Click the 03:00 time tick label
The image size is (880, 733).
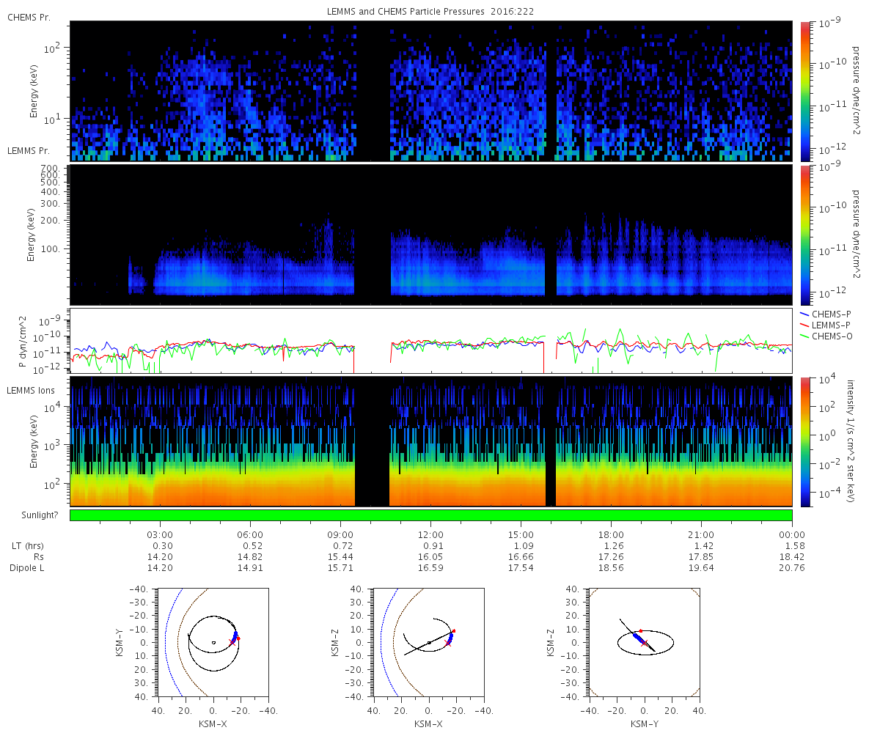point(160,534)
